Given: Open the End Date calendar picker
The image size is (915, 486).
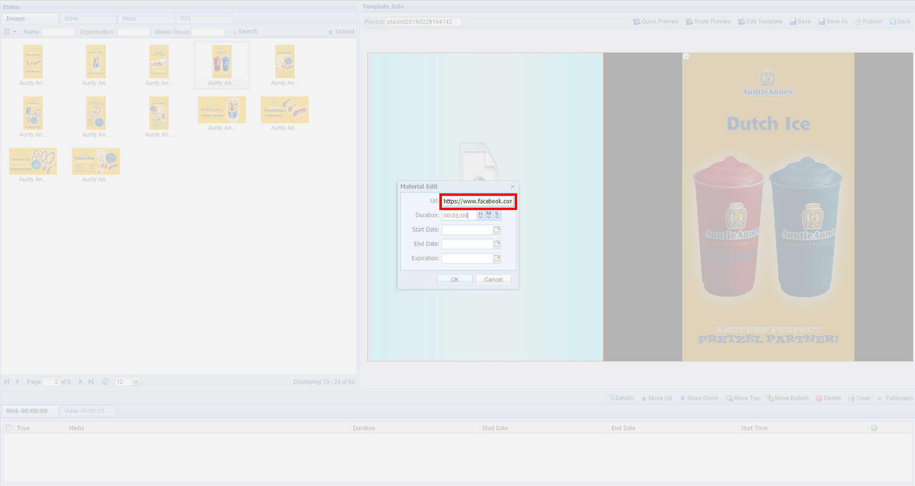Looking at the screenshot, I should point(497,244).
